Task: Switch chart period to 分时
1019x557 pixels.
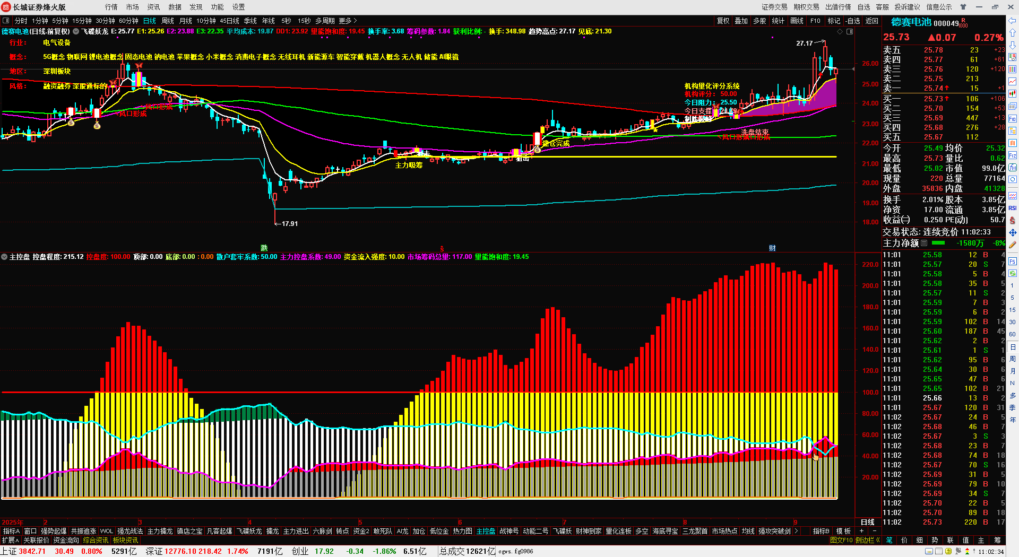Action: tap(21, 21)
